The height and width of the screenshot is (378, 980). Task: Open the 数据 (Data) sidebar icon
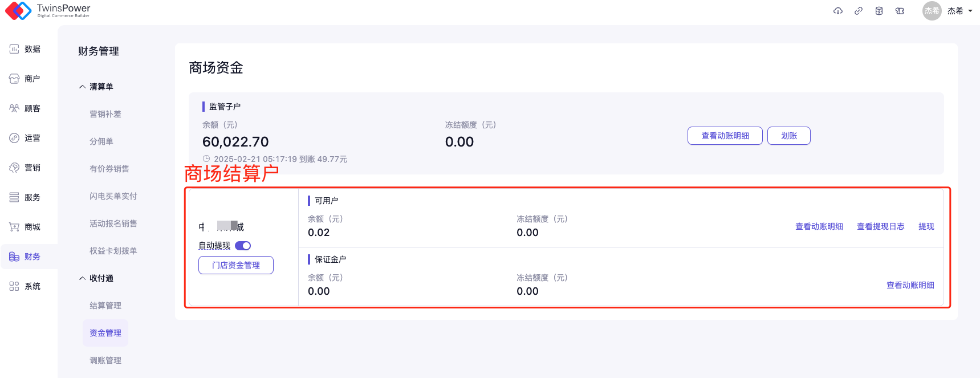click(14, 49)
